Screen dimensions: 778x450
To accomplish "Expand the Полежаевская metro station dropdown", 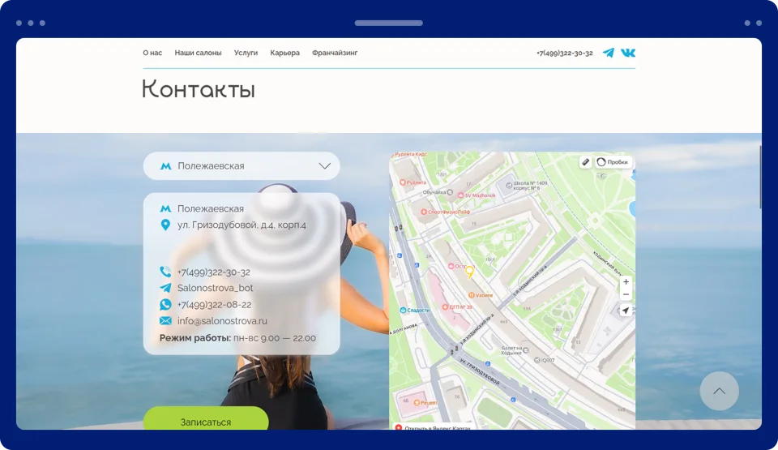I will (x=242, y=166).
